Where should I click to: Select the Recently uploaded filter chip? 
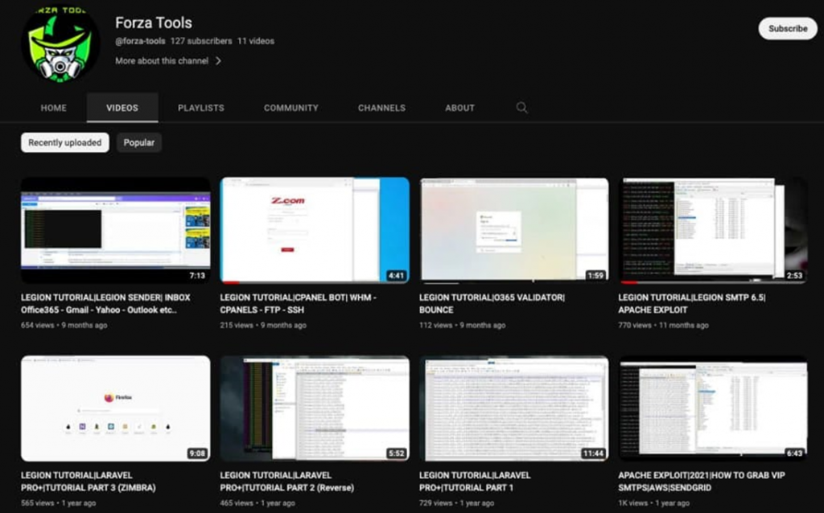65,142
